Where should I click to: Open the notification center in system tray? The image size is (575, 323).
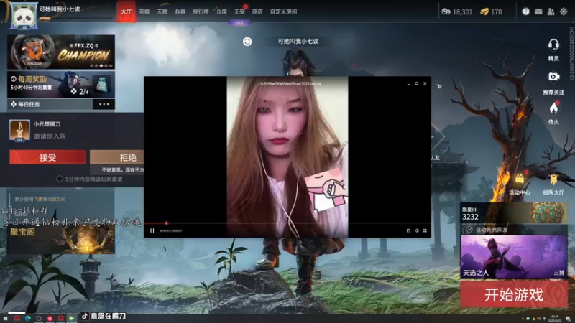[x=568, y=319]
